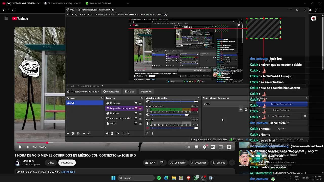Click the Desactivar button

[146, 92]
